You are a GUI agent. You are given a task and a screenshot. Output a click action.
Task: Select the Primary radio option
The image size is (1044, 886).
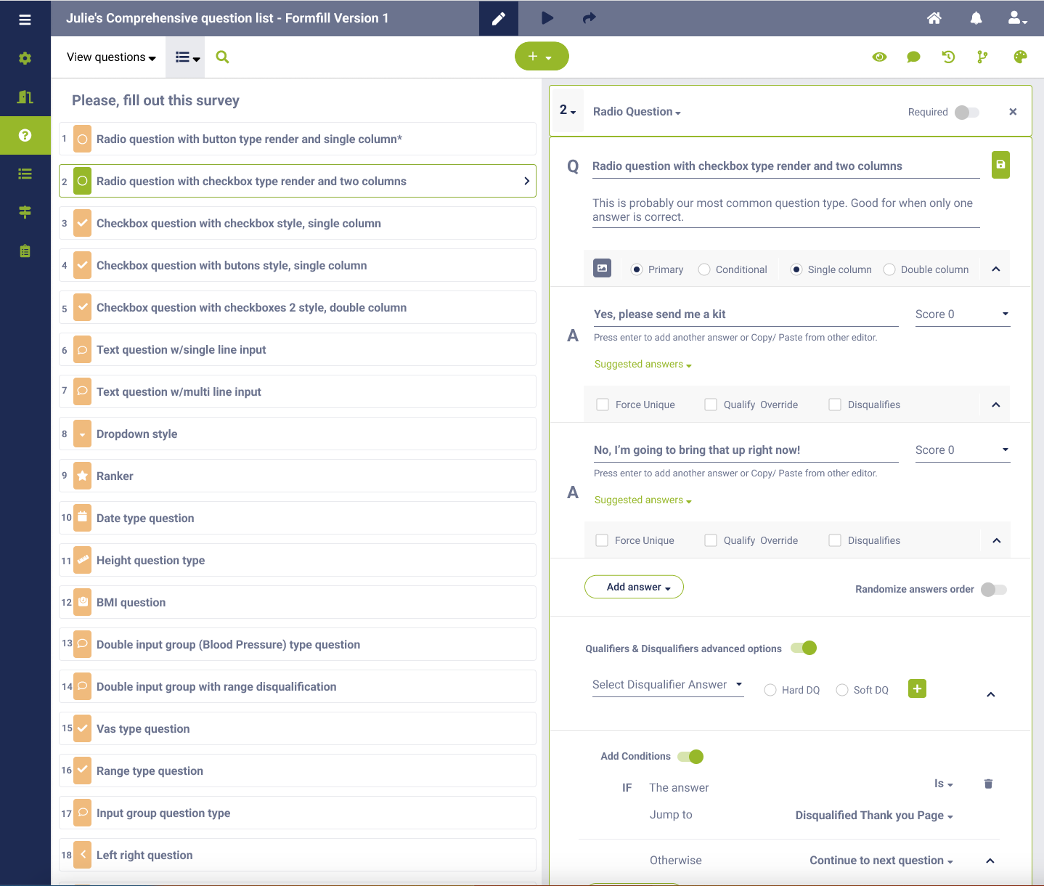(637, 269)
